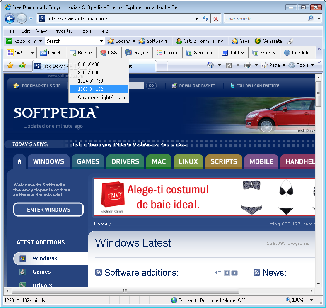Click the CSS tool button
The width and height of the screenshot is (326, 308).
(x=108, y=53)
